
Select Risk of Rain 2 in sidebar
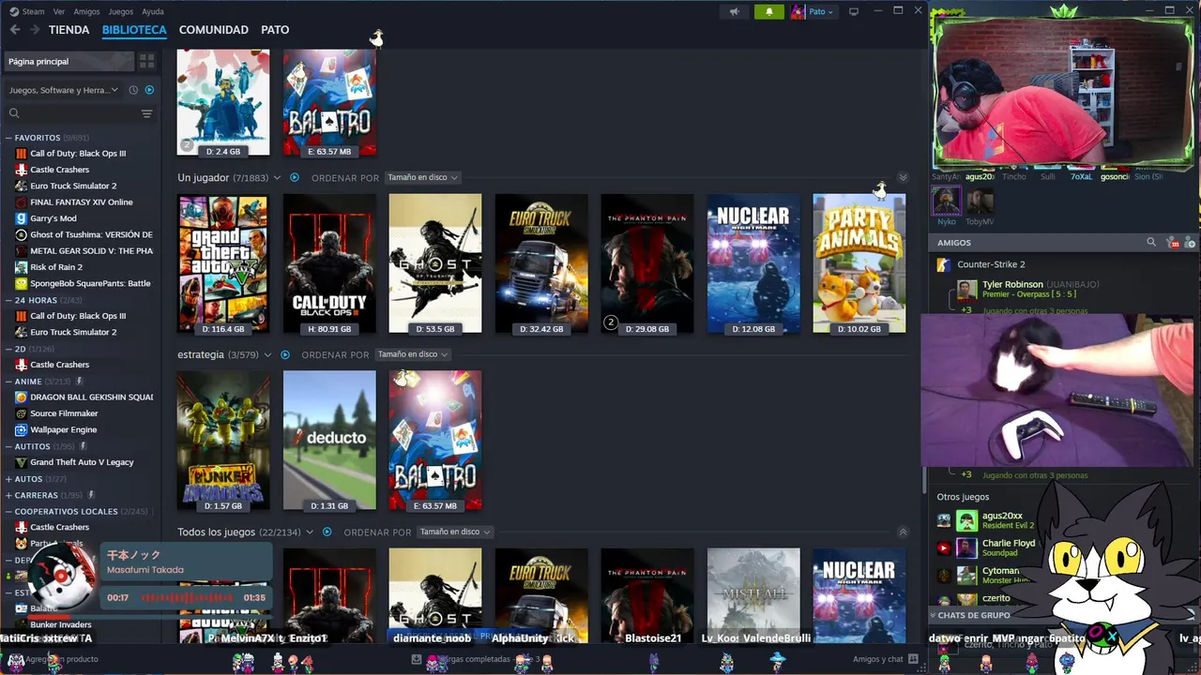click(x=56, y=267)
